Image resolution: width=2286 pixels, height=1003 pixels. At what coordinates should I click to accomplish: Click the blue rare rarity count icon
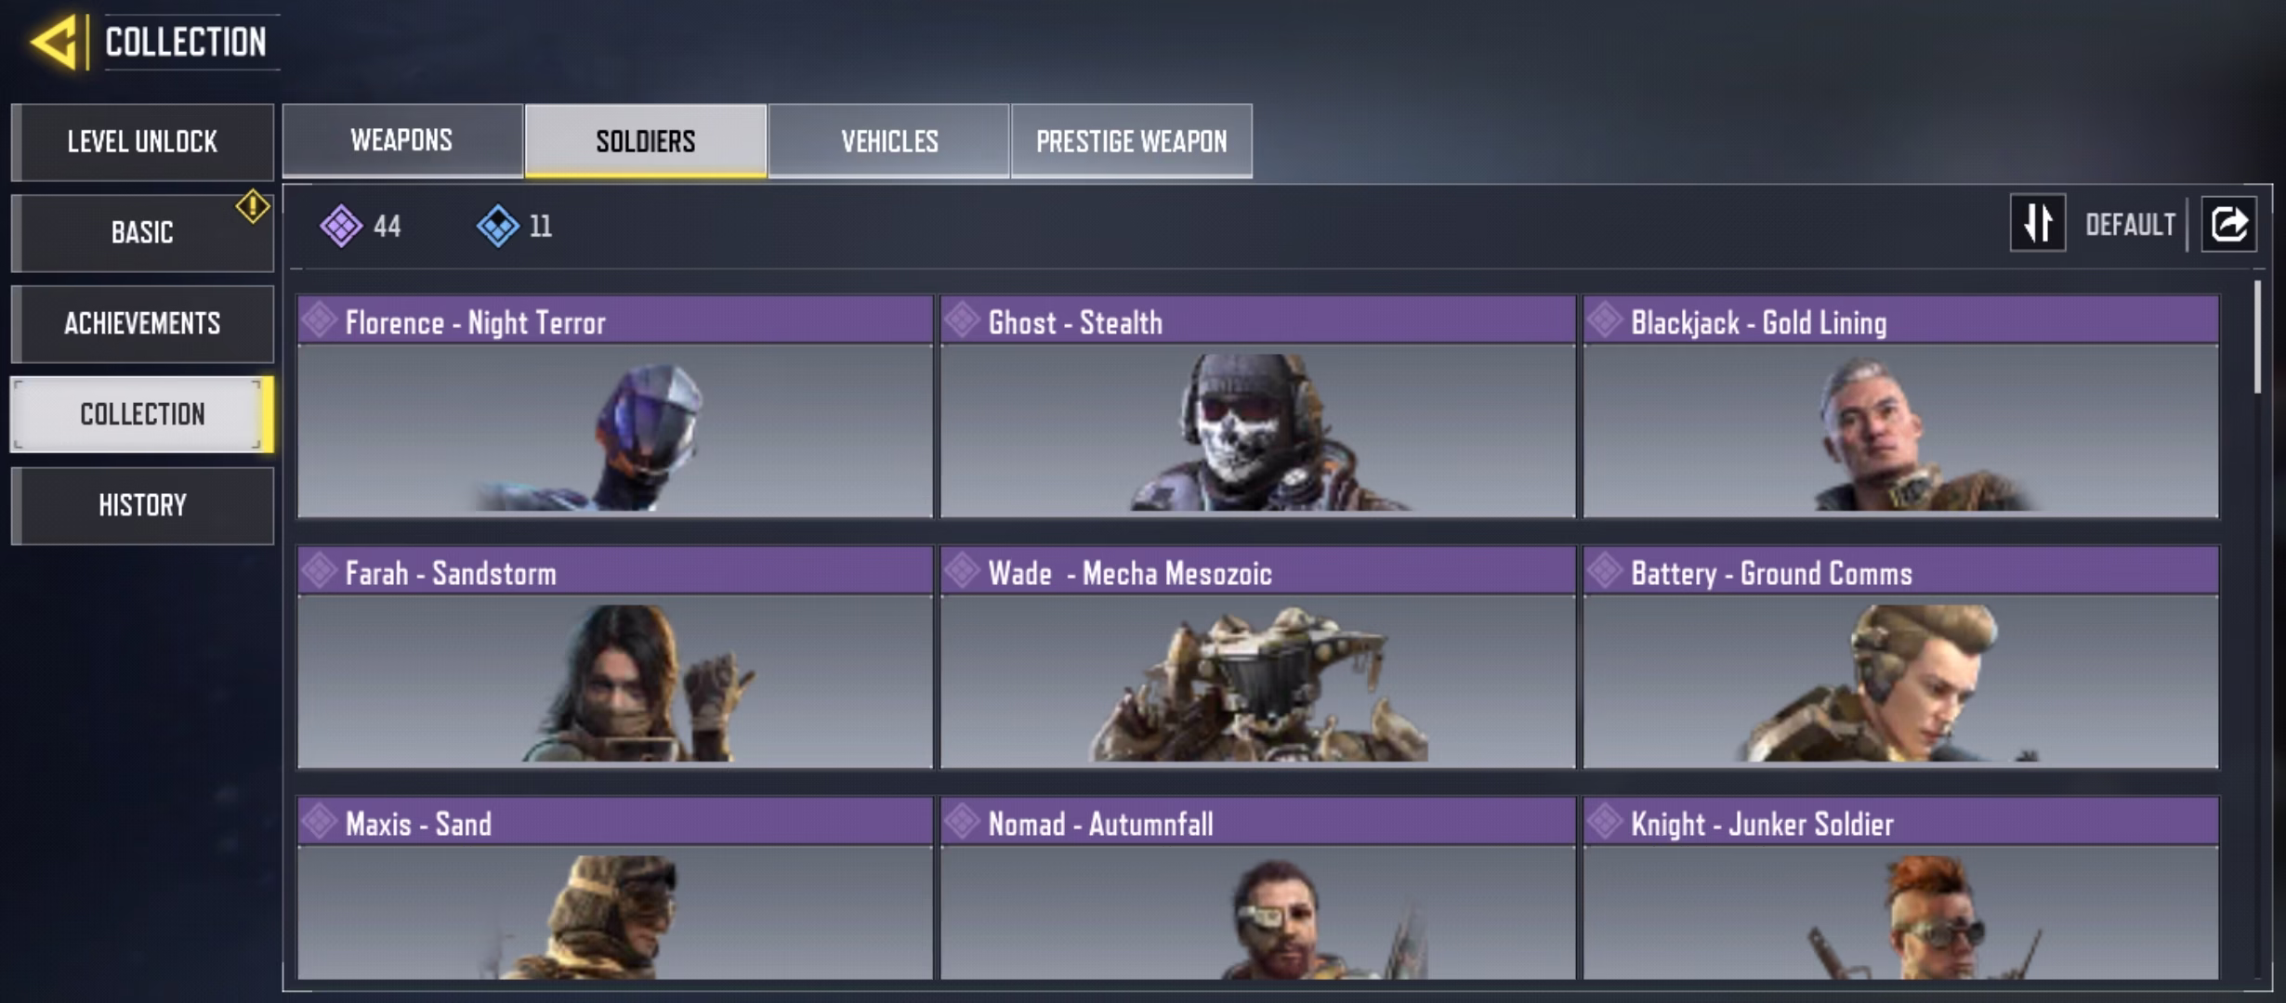(x=498, y=226)
